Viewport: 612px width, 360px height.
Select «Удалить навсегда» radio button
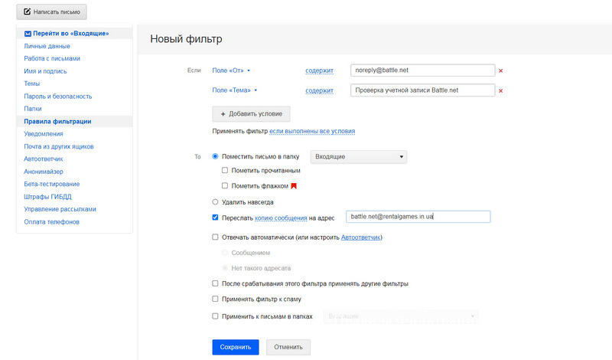(x=215, y=202)
